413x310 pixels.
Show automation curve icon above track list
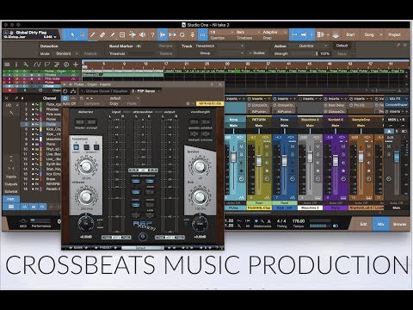tap(37, 65)
